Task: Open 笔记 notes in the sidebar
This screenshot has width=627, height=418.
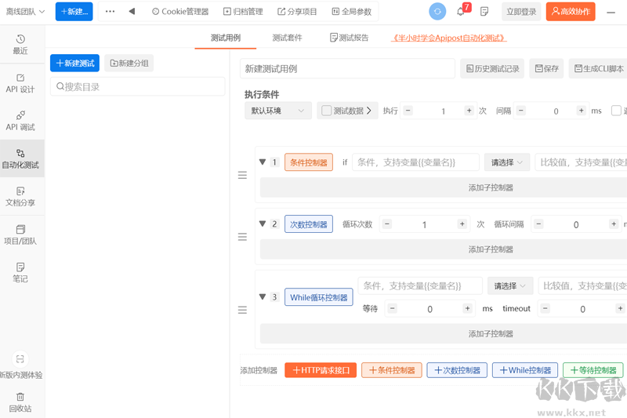Action: [20, 272]
